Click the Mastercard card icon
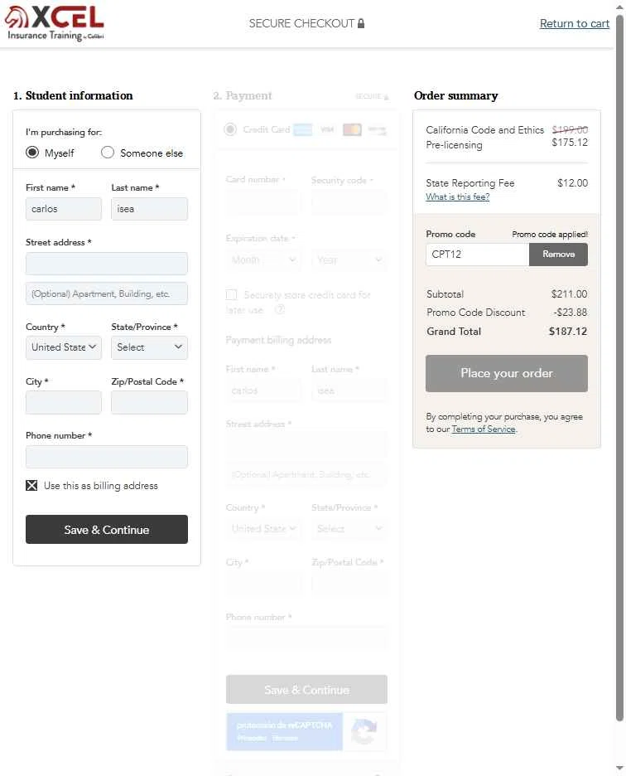626x776 pixels. pos(352,129)
